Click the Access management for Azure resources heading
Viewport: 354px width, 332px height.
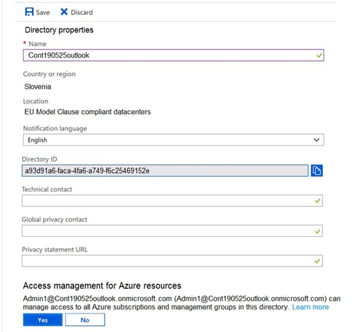click(102, 285)
